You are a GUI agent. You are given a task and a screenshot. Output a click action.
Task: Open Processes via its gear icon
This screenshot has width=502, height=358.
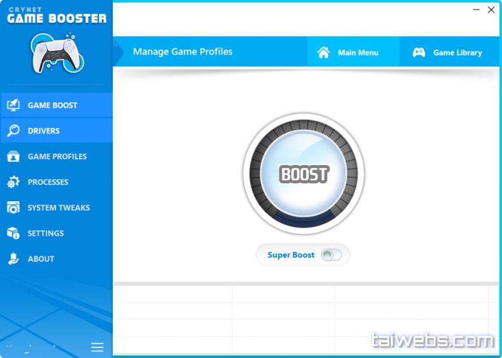coord(13,182)
